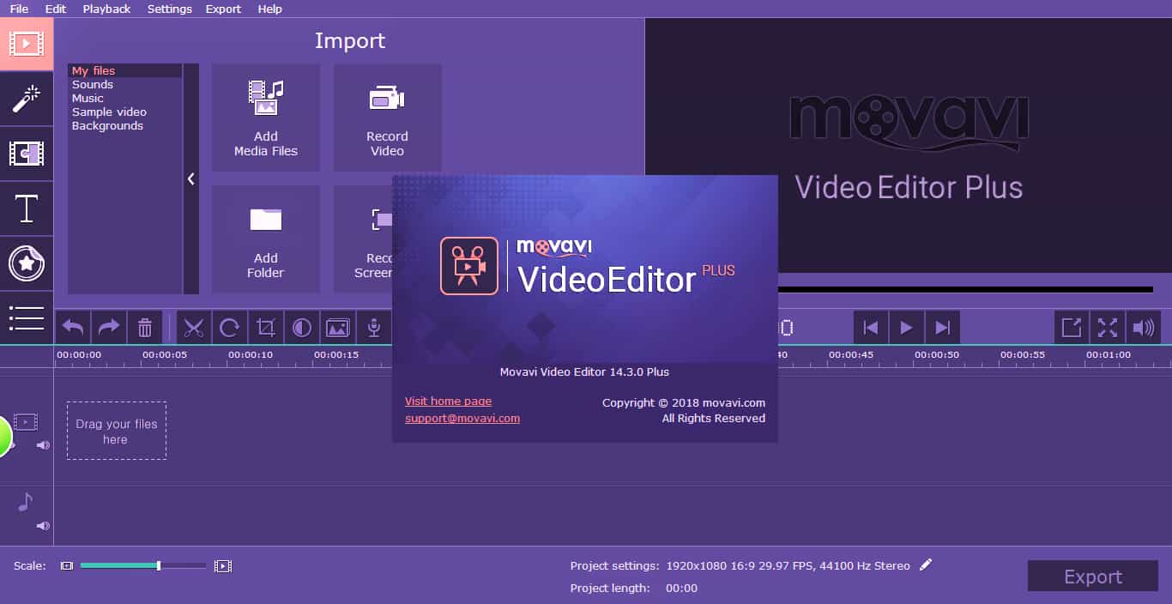Viewport: 1172px width, 604px height.
Task: Select Sample video category
Action: (125, 112)
